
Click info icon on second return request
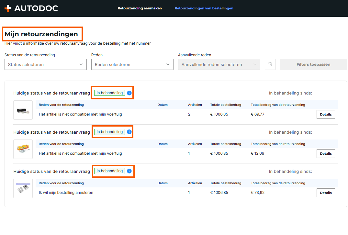[129, 132]
